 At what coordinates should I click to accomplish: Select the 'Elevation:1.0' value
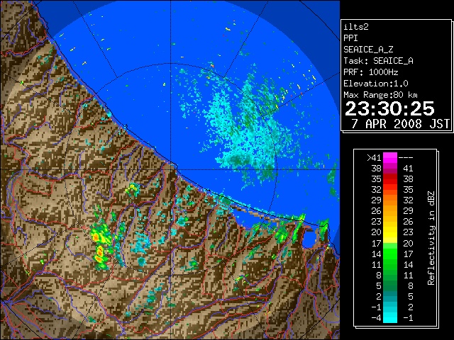tap(376, 84)
